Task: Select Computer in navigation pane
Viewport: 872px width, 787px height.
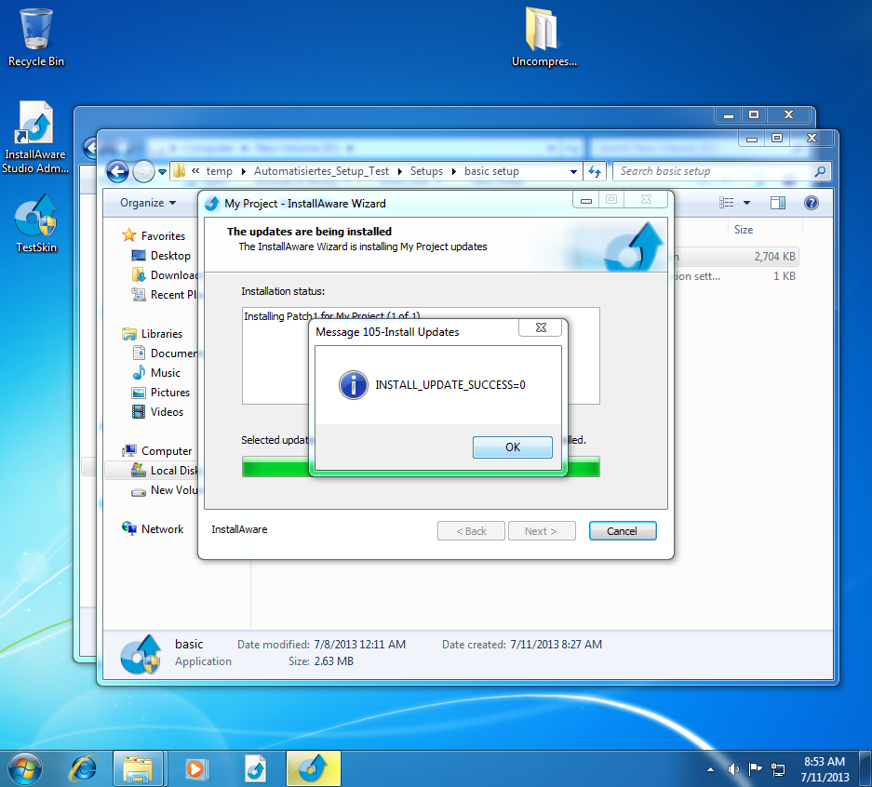Action: 157,451
